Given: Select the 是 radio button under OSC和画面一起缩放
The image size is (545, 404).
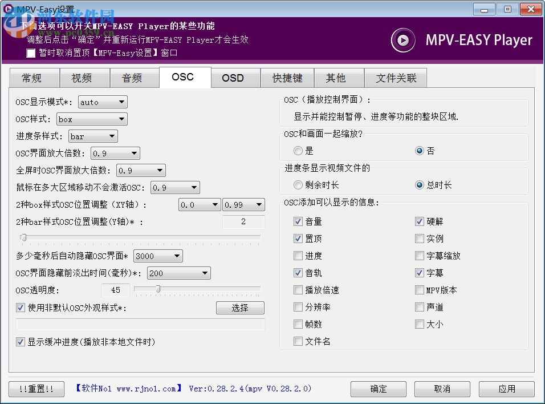Looking at the screenshot, I should 298,150.
